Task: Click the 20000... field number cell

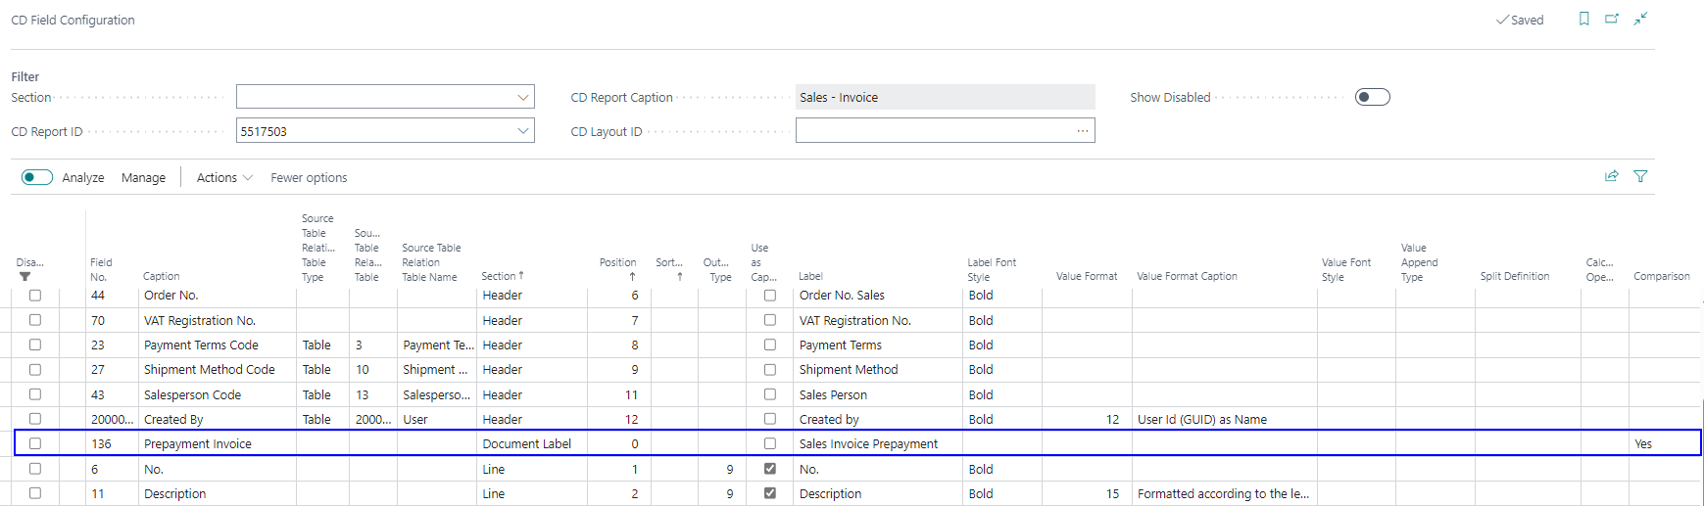Action: click(x=112, y=419)
